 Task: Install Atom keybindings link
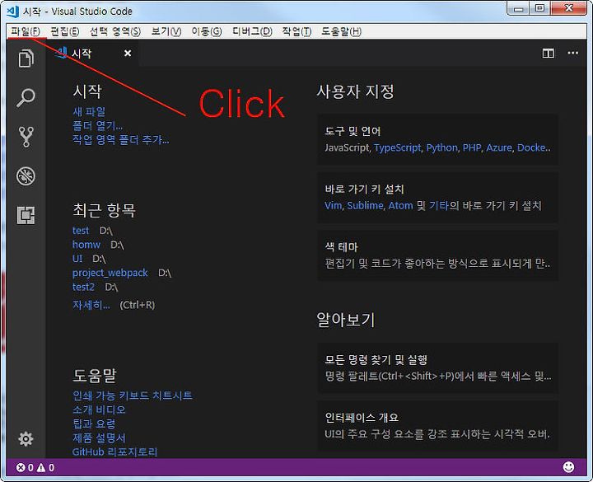point(400,205)
